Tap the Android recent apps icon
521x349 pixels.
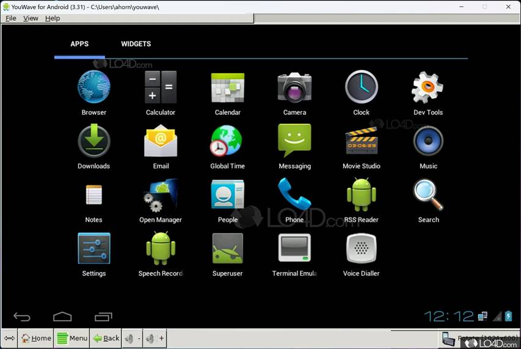point(103,317)
